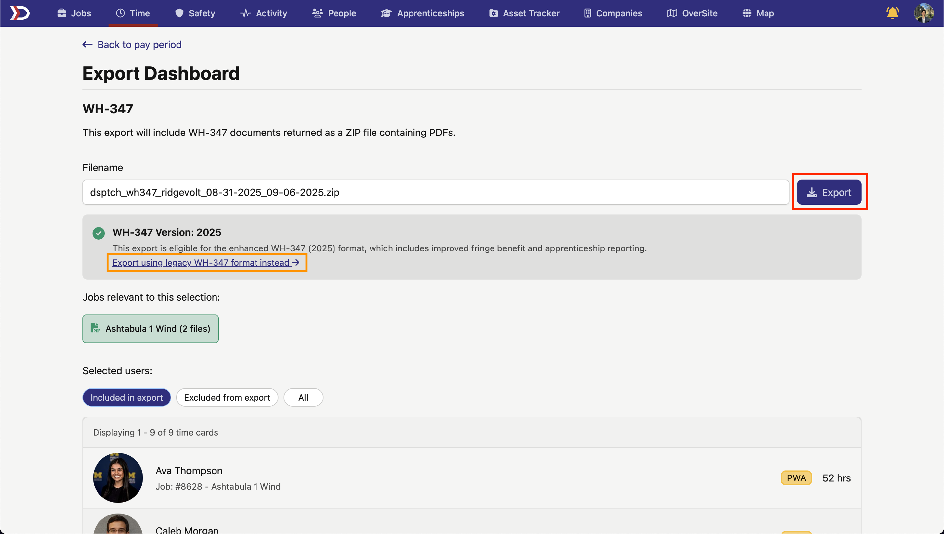Open the Activity tab
This screenshot has height=534, width=944.
click(264, 13)
